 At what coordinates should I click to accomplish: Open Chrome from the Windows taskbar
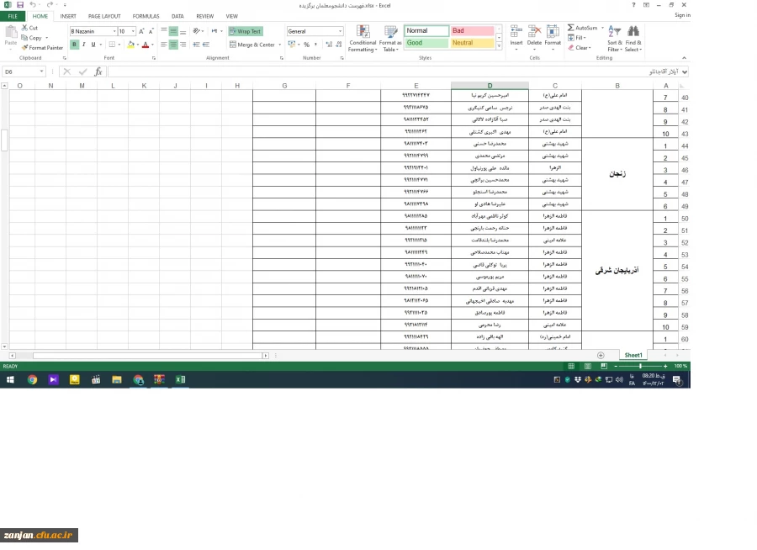pos(32,380)
